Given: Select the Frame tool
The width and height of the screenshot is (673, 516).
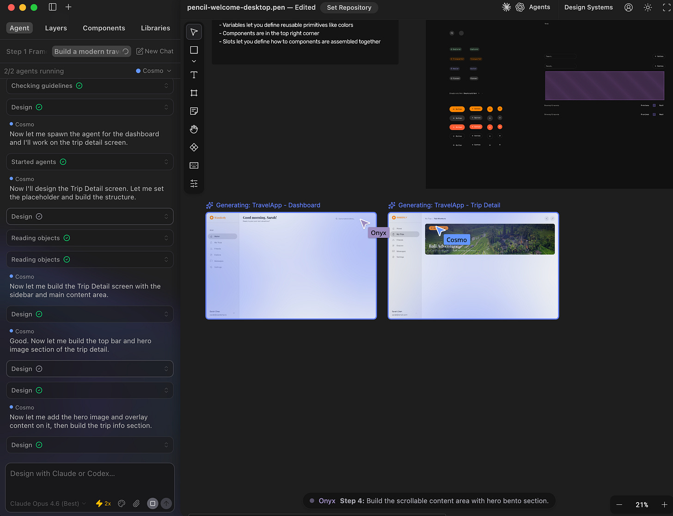Looking at the screenshot, I should click(194, 93).
